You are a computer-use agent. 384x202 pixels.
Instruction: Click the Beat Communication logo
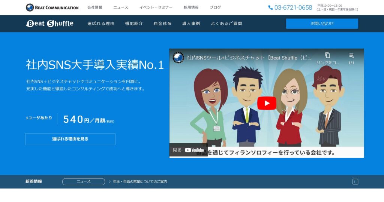pos(52,7)
